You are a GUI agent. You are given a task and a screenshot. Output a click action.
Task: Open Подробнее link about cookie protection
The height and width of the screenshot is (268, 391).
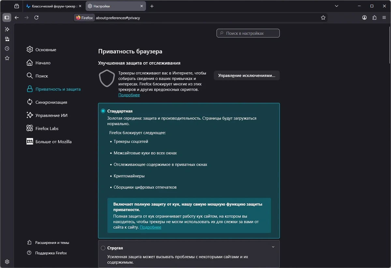(x=151, y=227)
